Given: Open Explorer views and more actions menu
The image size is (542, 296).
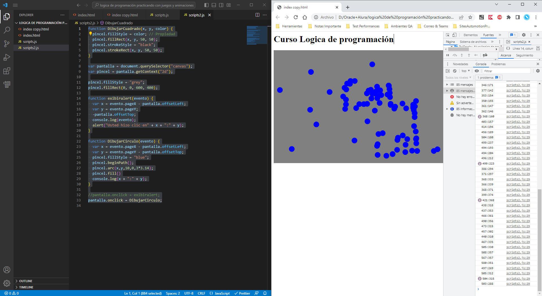Looking at the screenshot, I should pyautogui.click(x=62, y=15).
